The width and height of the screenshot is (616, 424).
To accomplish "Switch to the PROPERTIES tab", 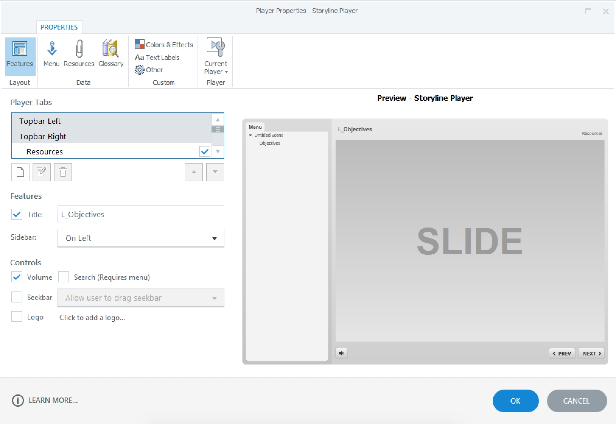I will coord(59,27).
